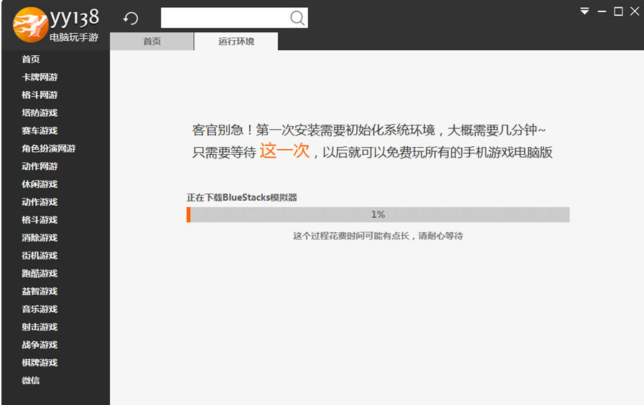Open 首页 in the sidebar
Viewport: 644px width, 405px height.
(x=31, y=59)
